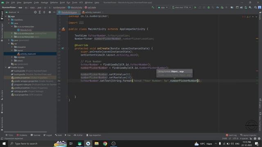Open the TODO tool window
Screen dimensions: 262x147
click(x=9, y=135)
